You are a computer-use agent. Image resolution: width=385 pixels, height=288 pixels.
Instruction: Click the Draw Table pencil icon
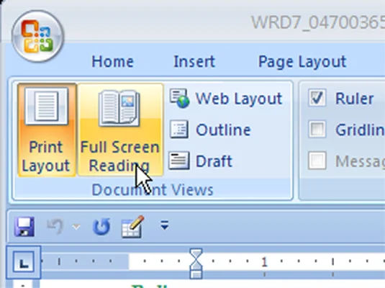(132, 226)
